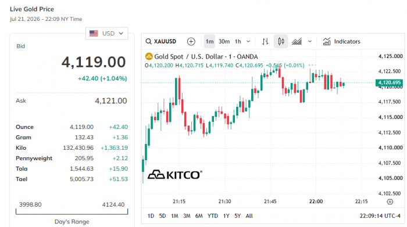This screenshot has height=227, width=407.
Task: Click the Day's Range bar
Action: [x=72, y=212]
